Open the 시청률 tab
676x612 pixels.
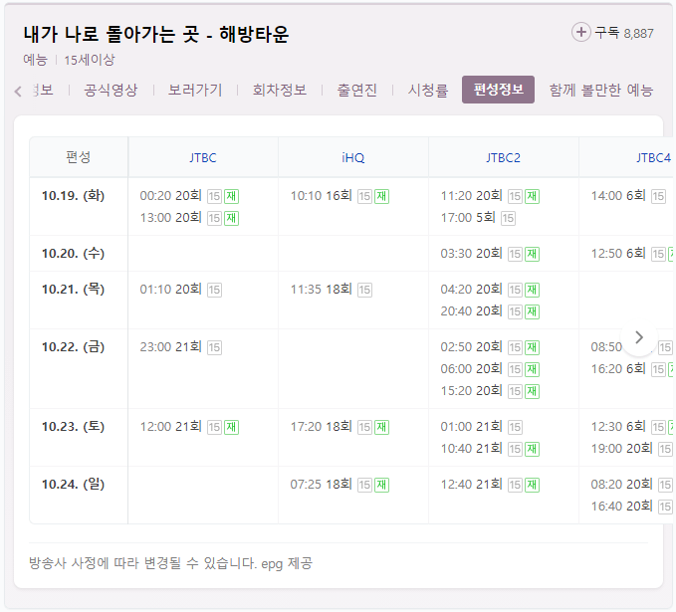tap(428, 90)
